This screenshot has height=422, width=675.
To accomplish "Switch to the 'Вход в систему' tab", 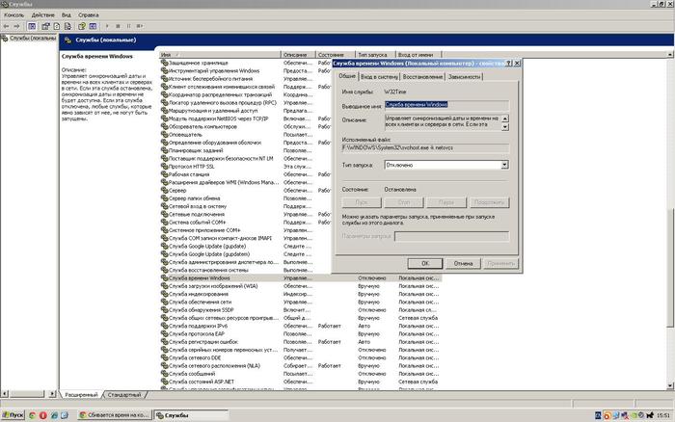I will pos(379,77).
